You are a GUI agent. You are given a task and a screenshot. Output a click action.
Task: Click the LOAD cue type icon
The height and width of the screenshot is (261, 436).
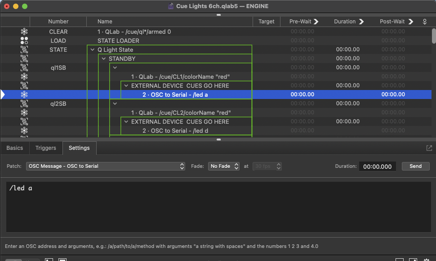[x=24, y=40]
